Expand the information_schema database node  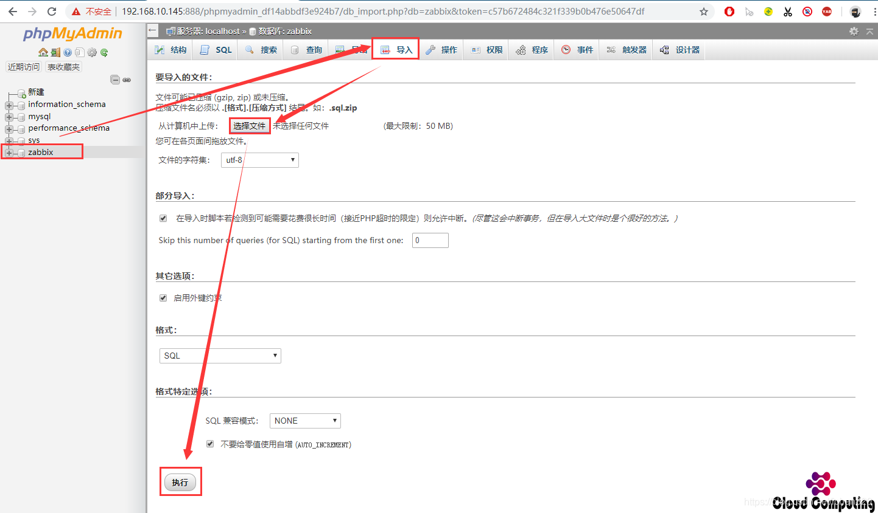click(x=9, y=105)
